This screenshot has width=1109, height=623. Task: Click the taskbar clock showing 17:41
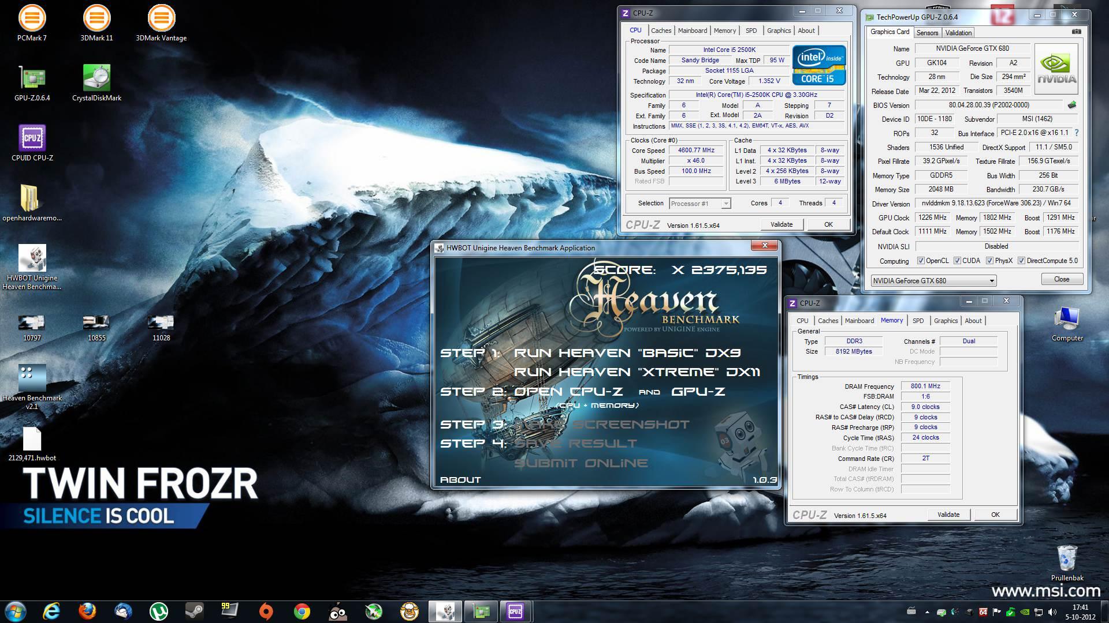point(1080,611)
